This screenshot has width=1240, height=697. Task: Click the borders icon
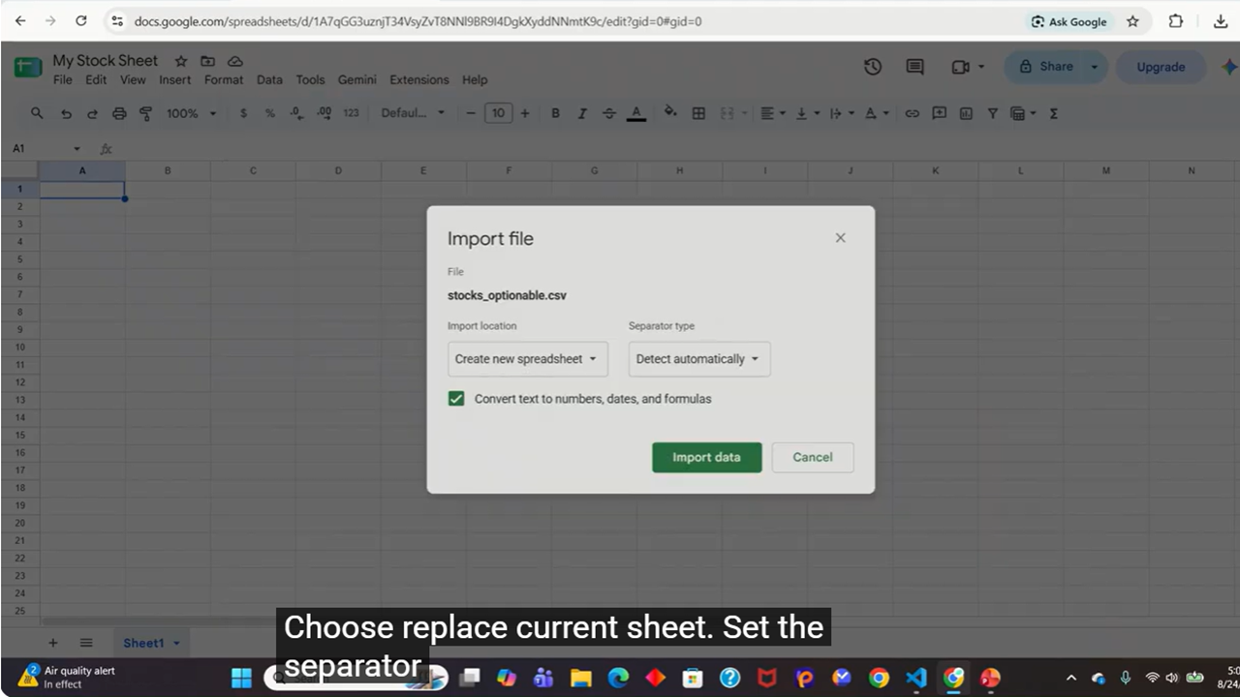(x=698, y=113)
